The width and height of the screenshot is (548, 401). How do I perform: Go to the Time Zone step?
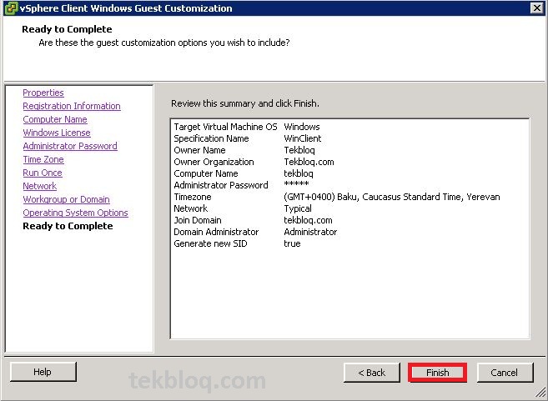pyautogui.click(x=43, y=159)
